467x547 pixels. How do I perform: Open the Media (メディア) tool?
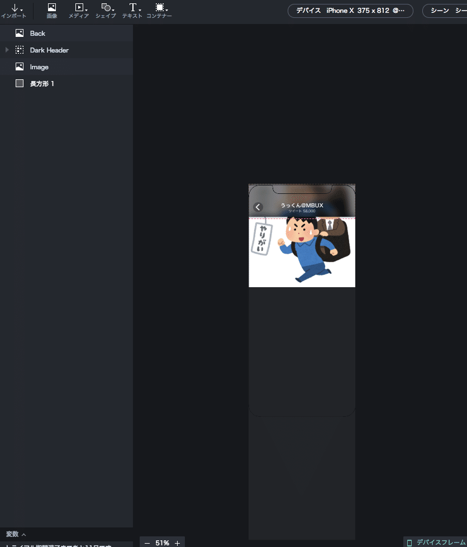(79, 11)
